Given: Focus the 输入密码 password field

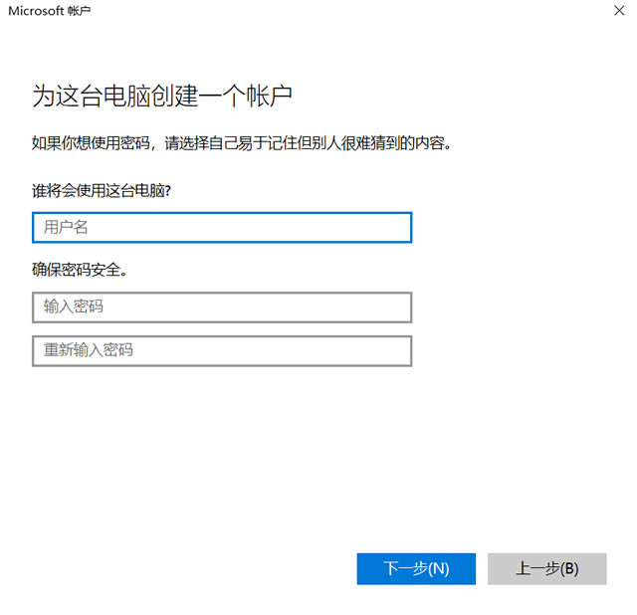Looking at the screenshot, I should 222,307.
